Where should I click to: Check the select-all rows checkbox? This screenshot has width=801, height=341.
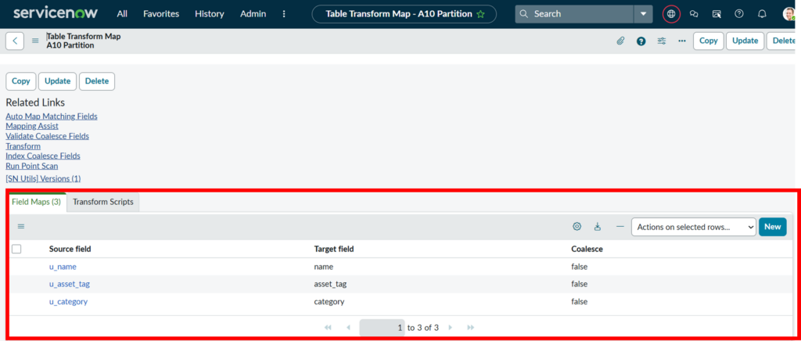[16, 249]
